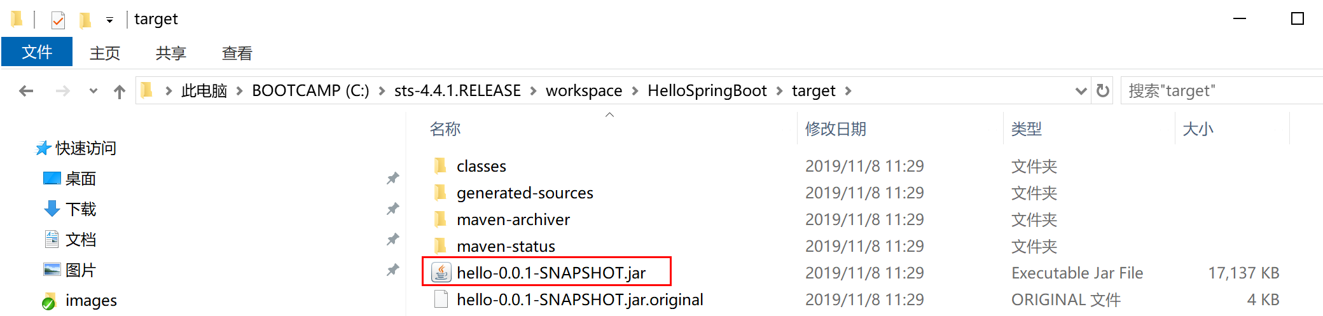1323x316 pixels.
Task: Expand the chevron after workspace in breadcrumb
Action: (x=635, y=91)
